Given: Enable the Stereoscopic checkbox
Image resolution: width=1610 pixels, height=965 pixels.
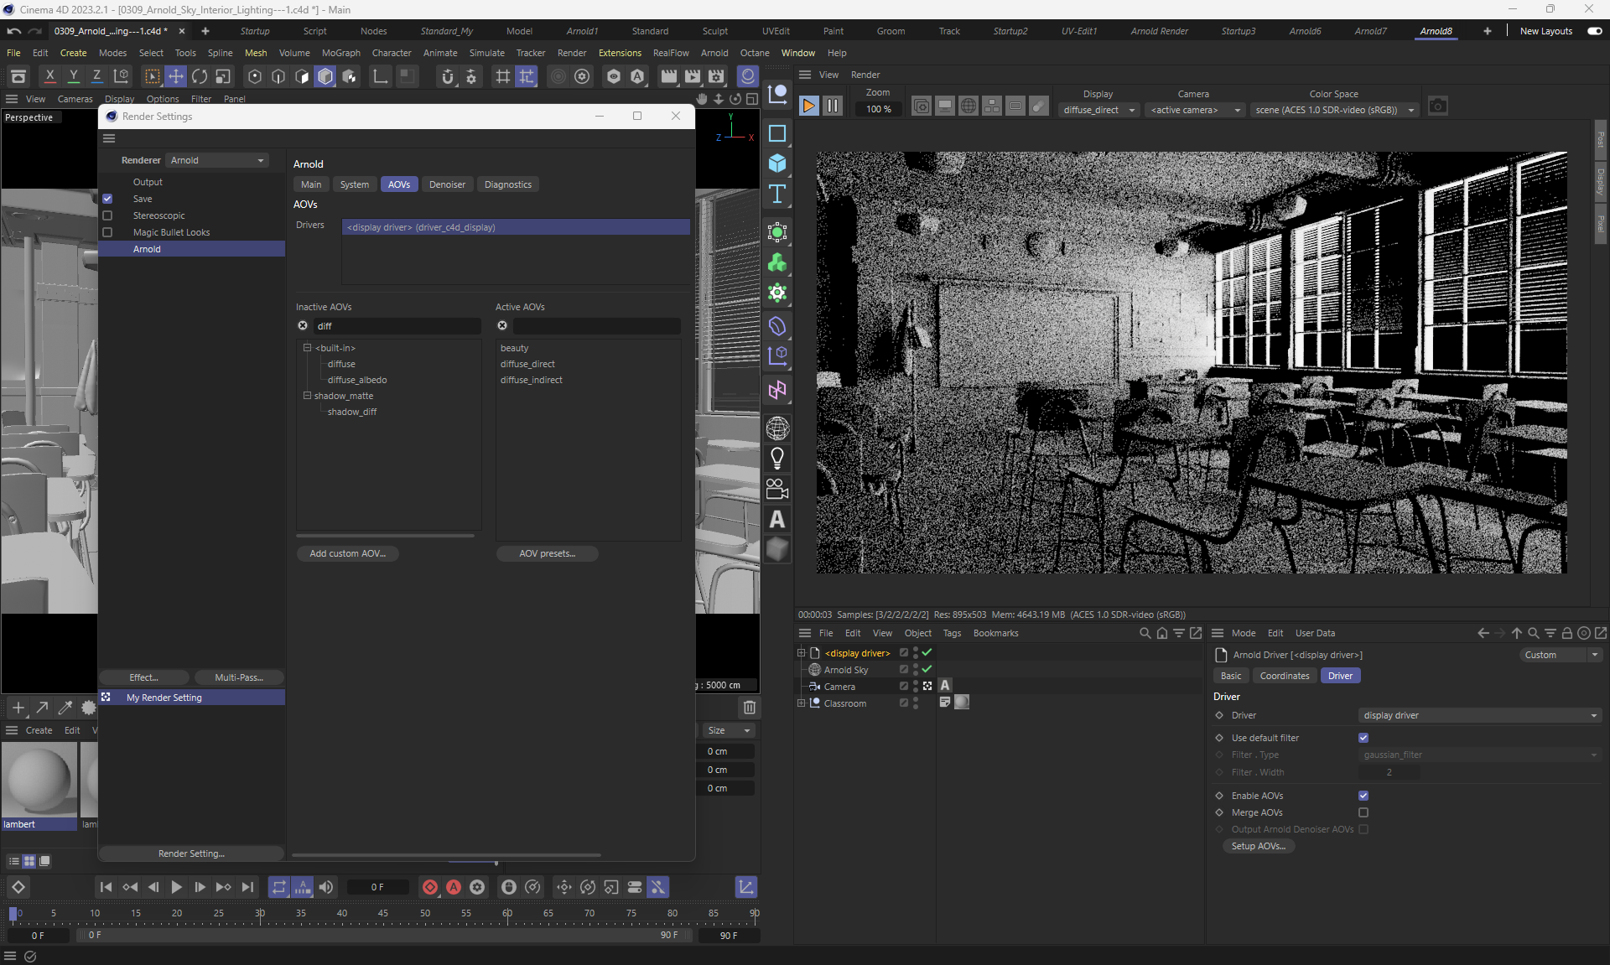Looking at the screenshot, I should [x=107, y=215].
